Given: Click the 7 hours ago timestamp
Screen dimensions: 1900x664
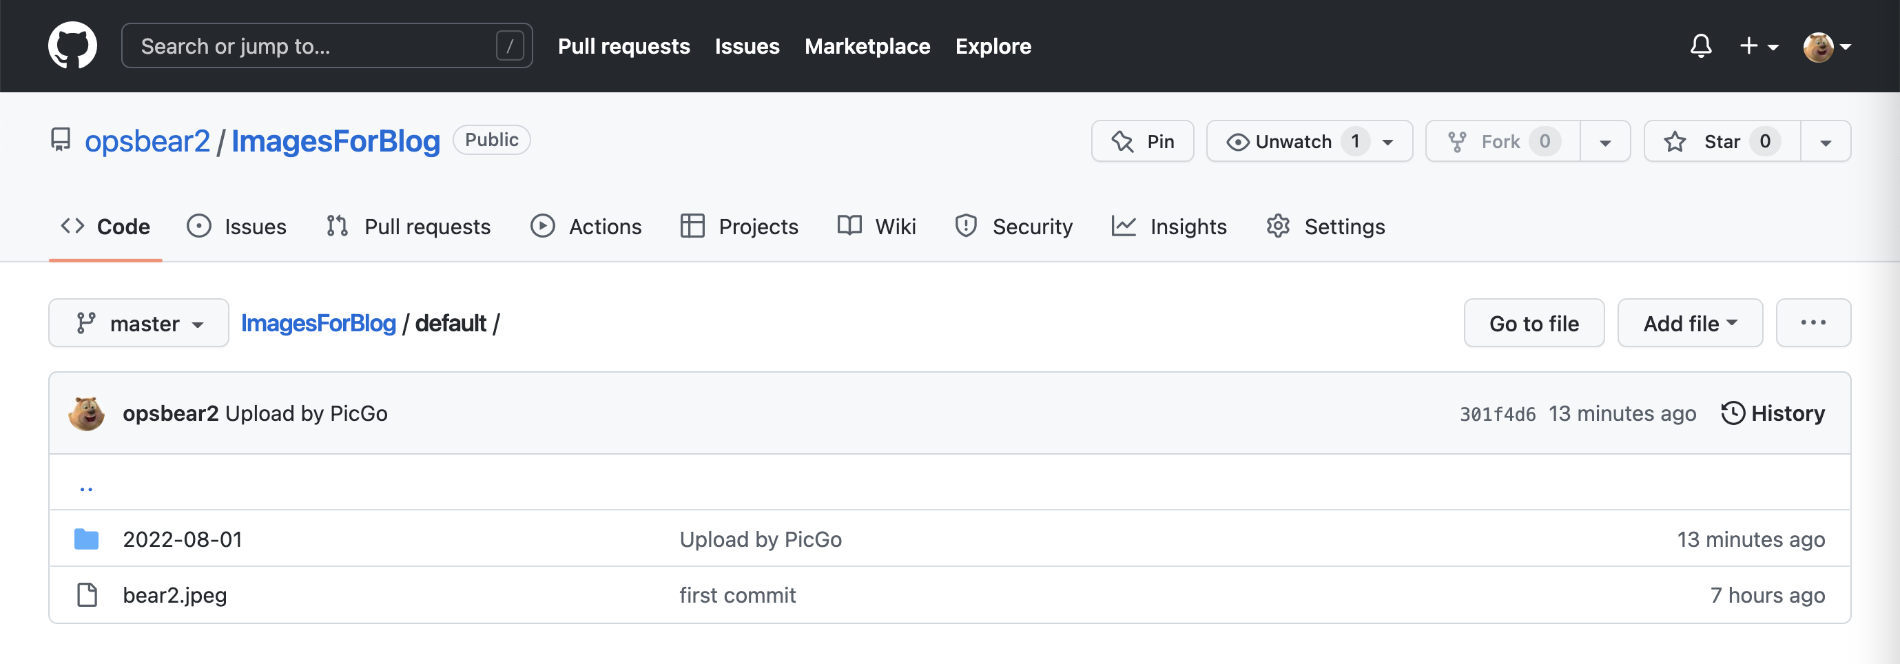Looking at the screenshot, I should tap(1767, 594).
